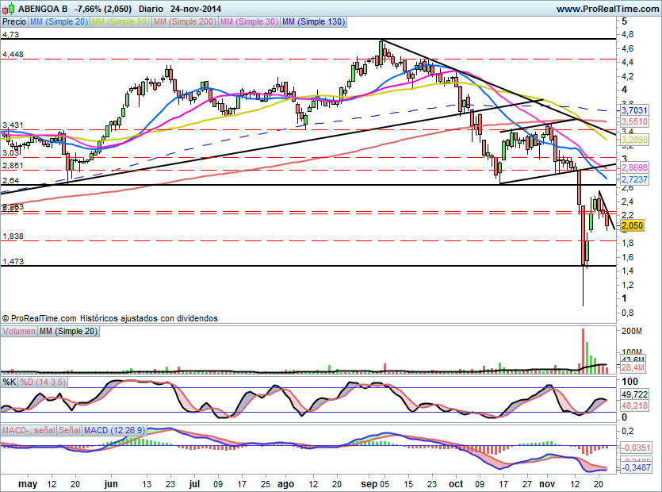Screen dimensions: 662x492
Task: Select the Precio indicator label
Action: click(x=14, y=22)
